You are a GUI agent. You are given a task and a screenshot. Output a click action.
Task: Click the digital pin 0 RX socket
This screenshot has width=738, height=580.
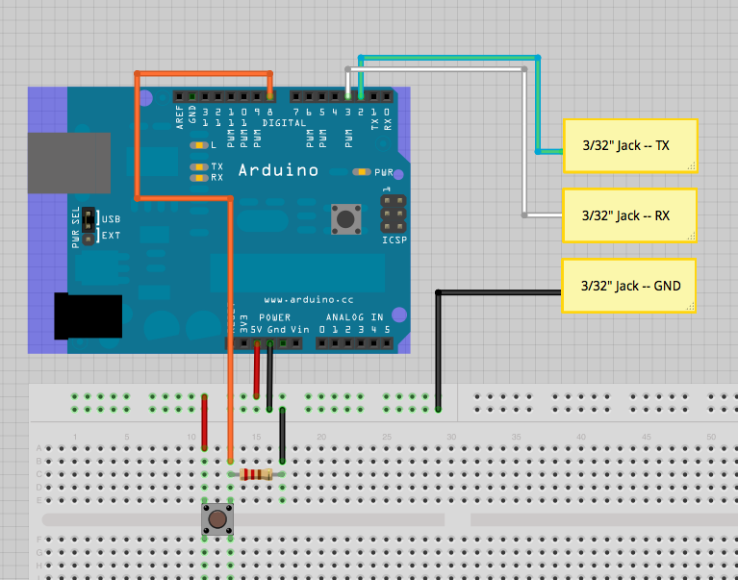pos(387,96)
